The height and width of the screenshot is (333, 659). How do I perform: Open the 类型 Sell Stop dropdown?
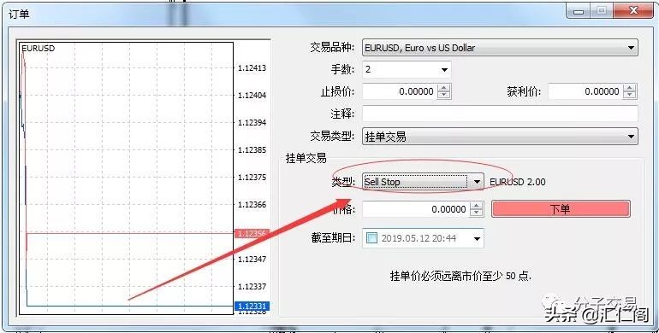(423, 182)
